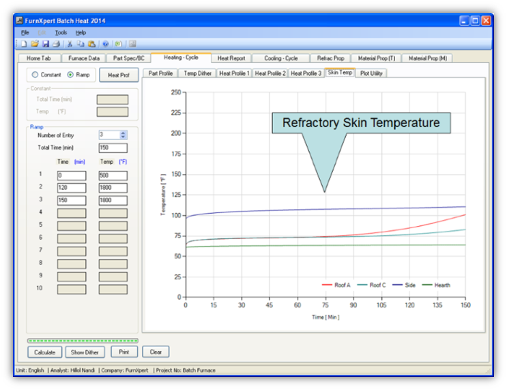The height and width of the screenshot is (390, 507).
Task: Click the Paste clipboard icon
Action: [x=91, y=44]
